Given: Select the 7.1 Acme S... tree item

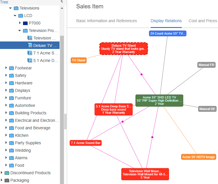Looking at the screenshot, I should coord(45,53).
